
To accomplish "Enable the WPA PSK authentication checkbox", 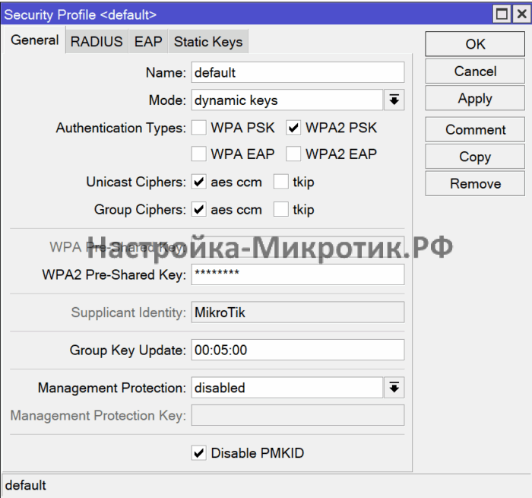I will [x=199, y=128].
